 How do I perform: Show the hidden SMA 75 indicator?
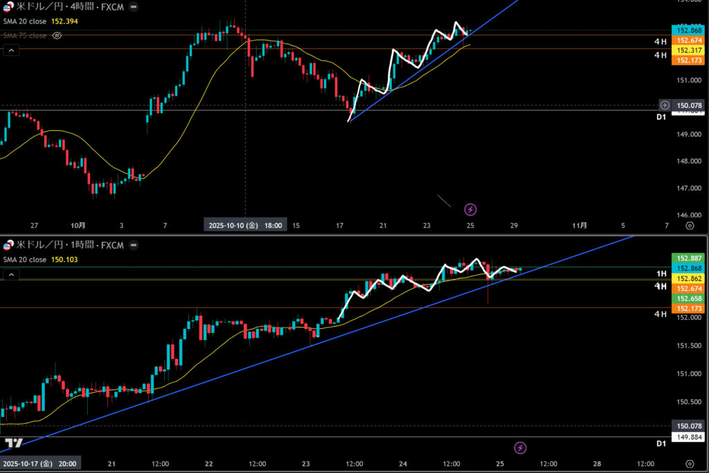[x=57, y=35]
